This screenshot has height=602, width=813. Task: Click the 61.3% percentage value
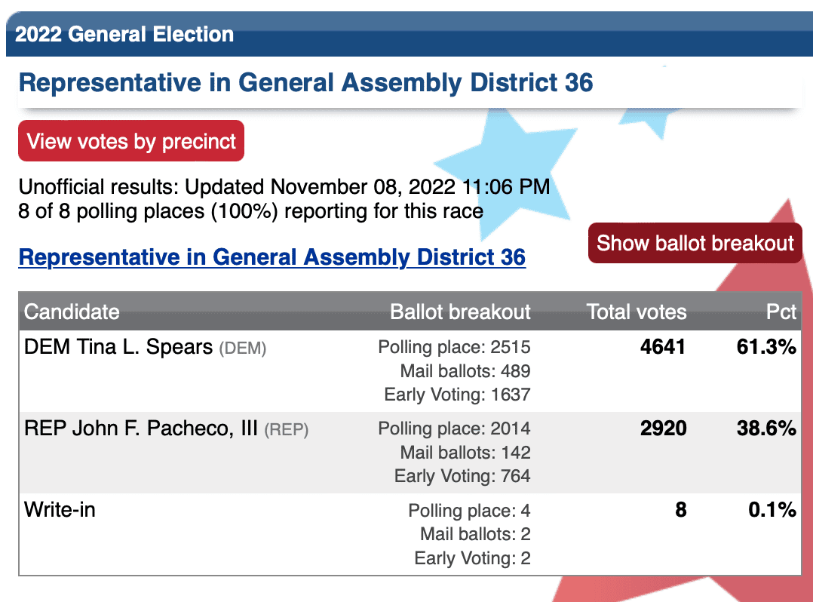pyautogui.click(x=765, y=347)
